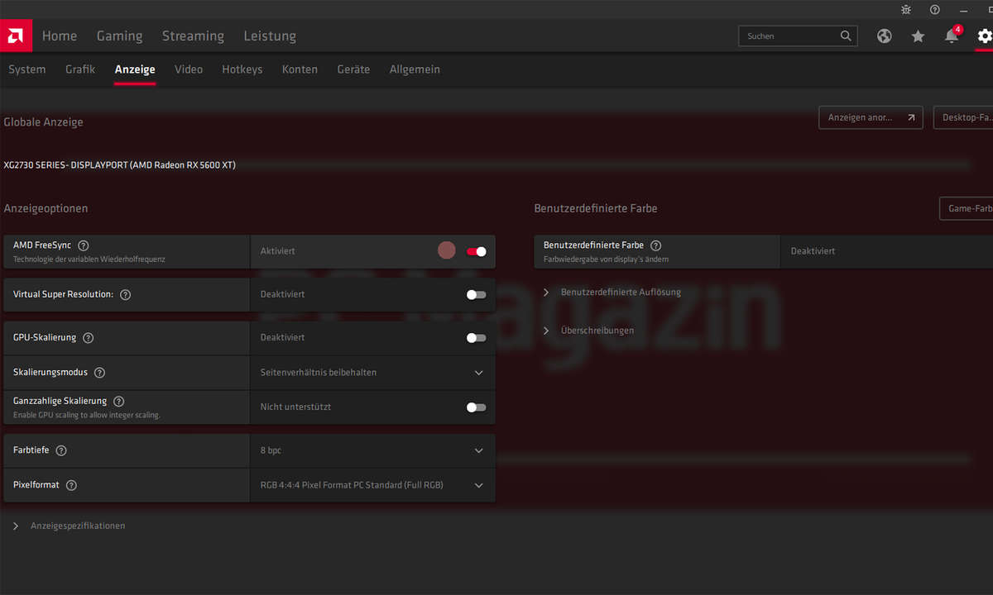Click the Game-Farb button

click(x=967, y=208)
